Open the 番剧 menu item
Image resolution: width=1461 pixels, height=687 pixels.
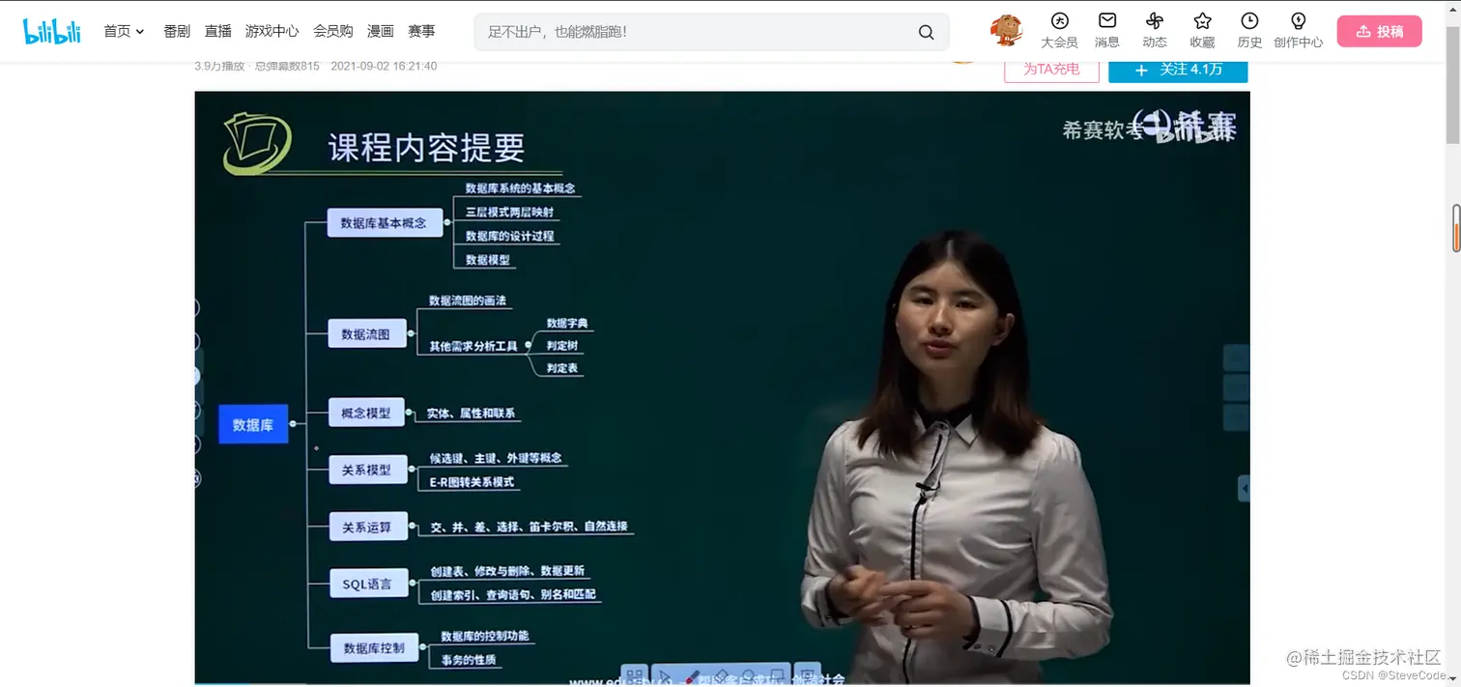point(176,30)
